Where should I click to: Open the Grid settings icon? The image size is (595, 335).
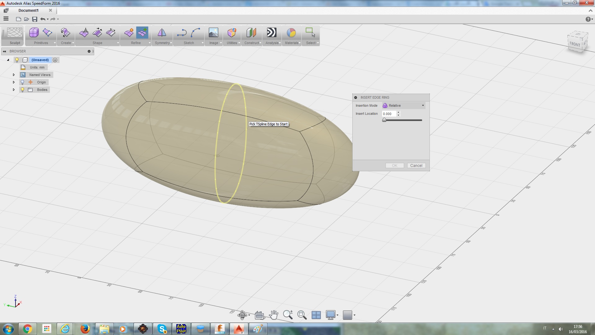coord(347,315)
